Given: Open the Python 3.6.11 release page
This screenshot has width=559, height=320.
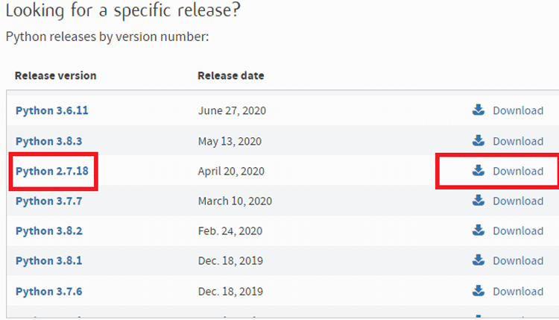Looking at the screenshot, I should pos(51,111).
